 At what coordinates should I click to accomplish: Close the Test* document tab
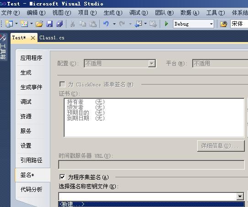33,38
